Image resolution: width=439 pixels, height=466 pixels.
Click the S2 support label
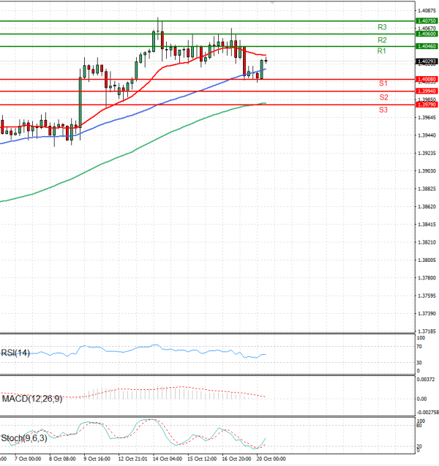click(383, 97)
